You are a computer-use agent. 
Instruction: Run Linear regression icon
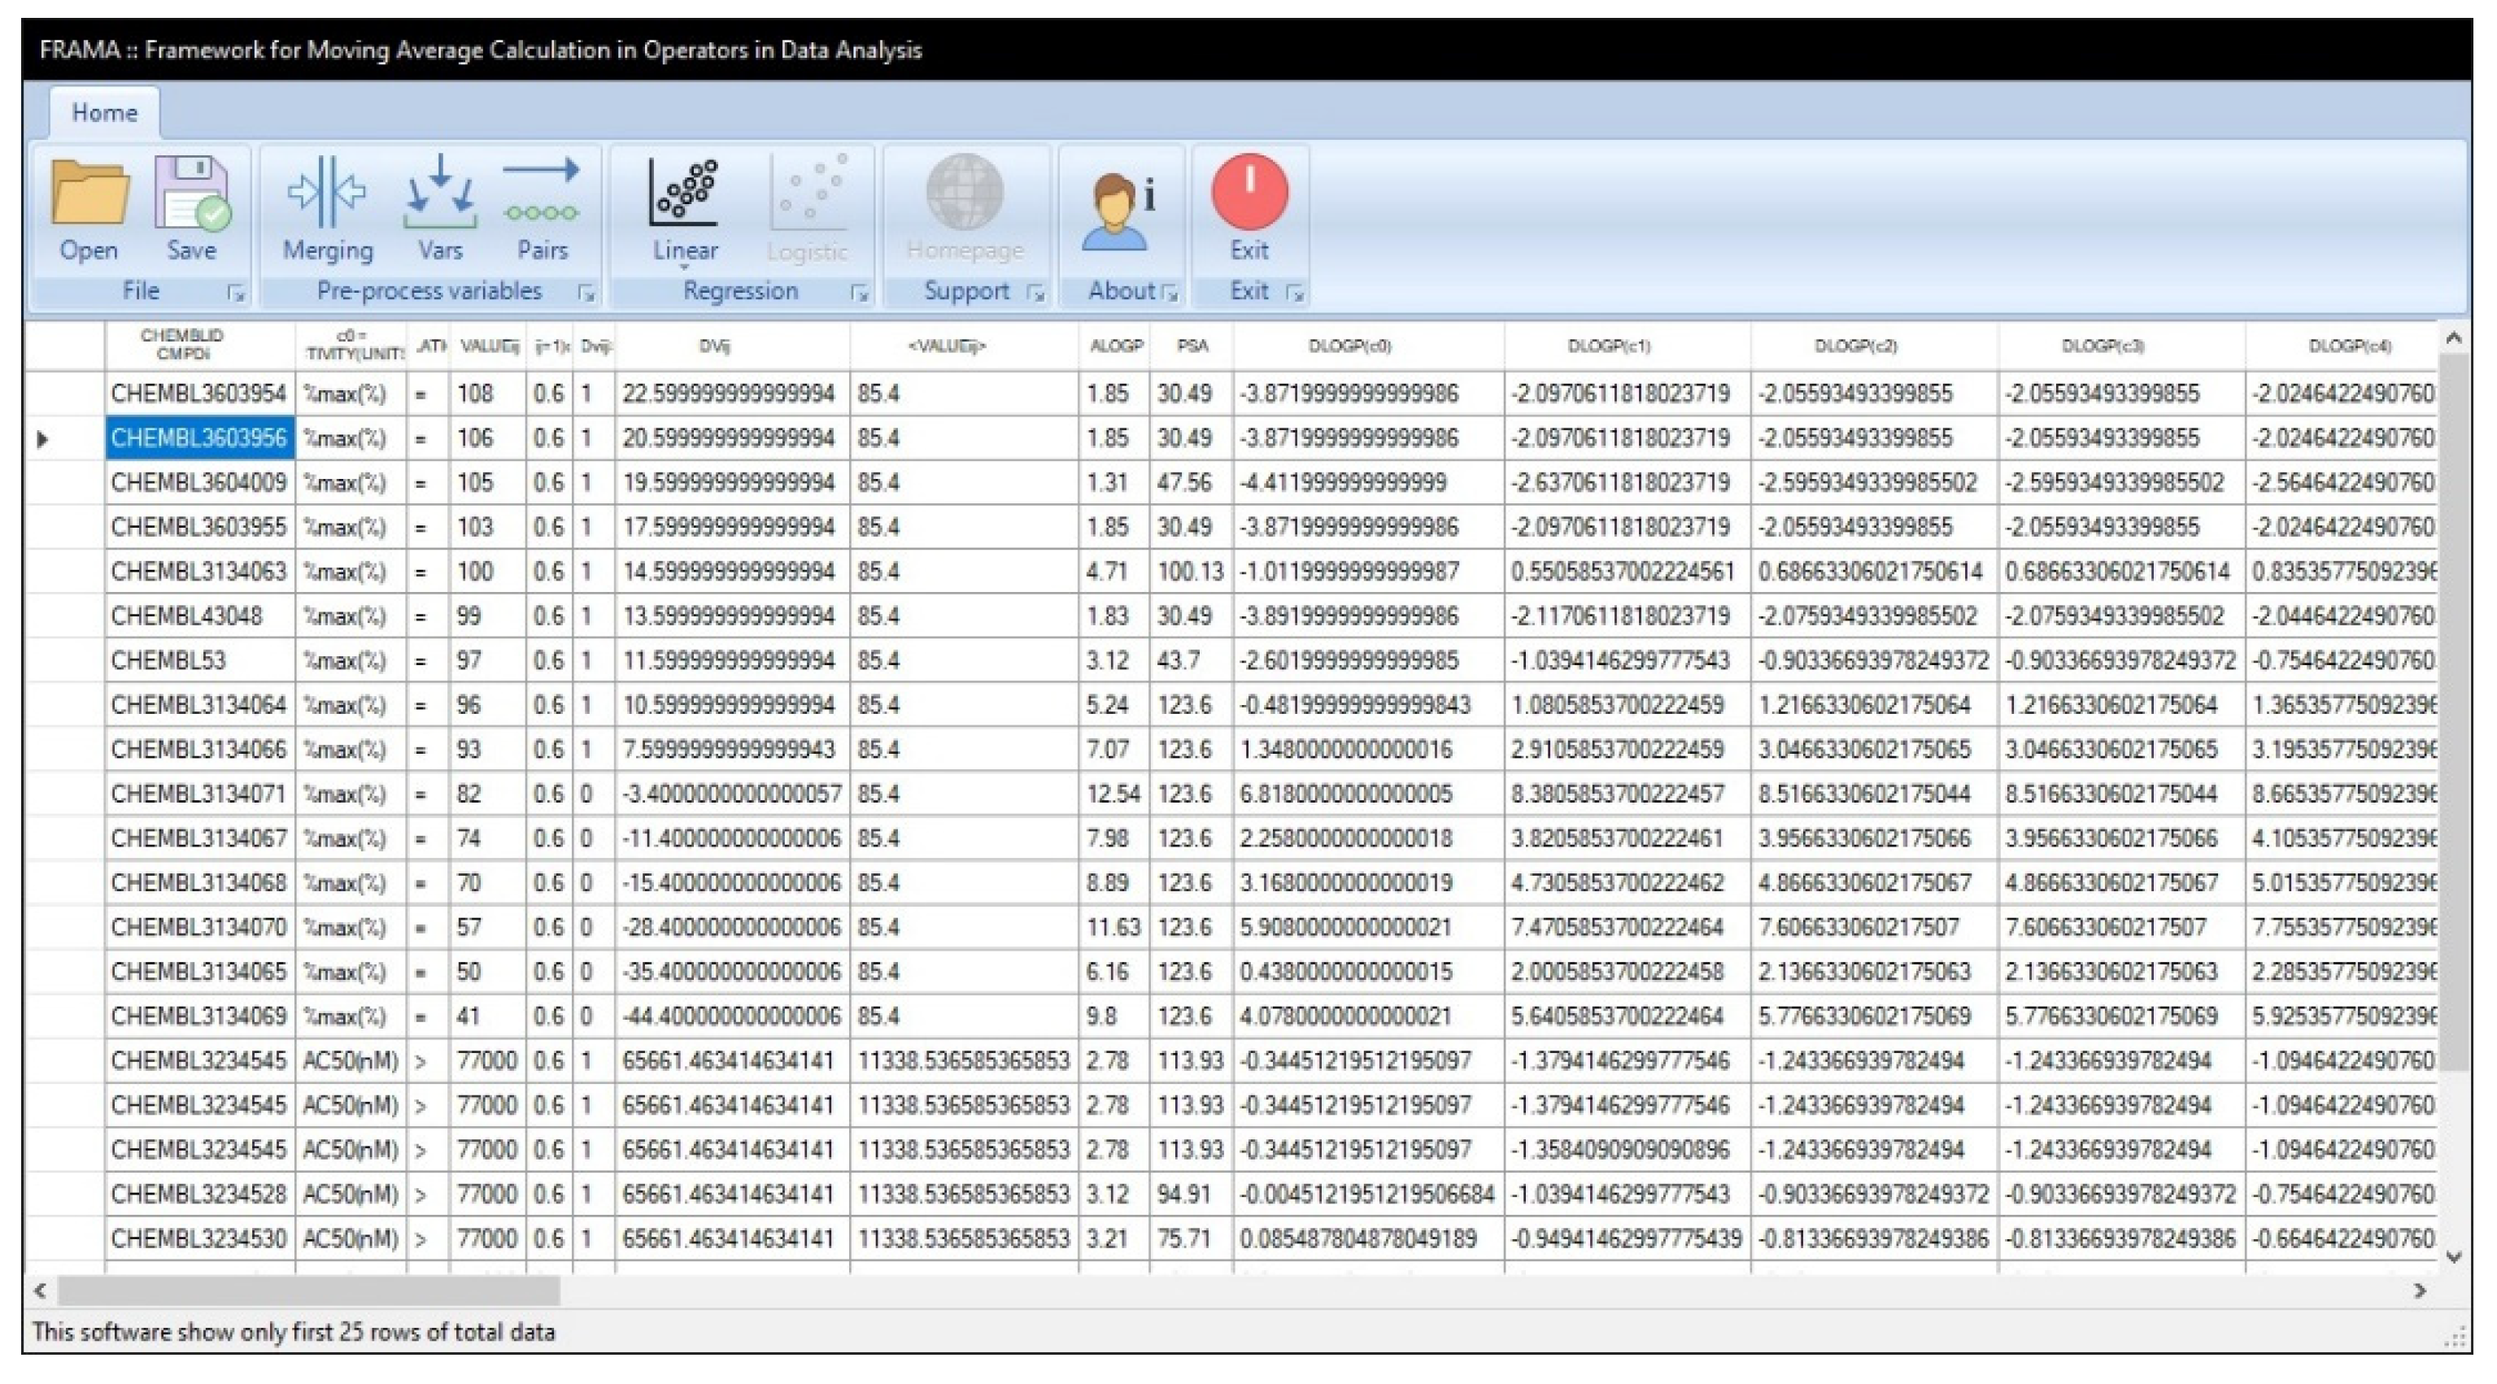pyautogui.click(x=684, y=194)
